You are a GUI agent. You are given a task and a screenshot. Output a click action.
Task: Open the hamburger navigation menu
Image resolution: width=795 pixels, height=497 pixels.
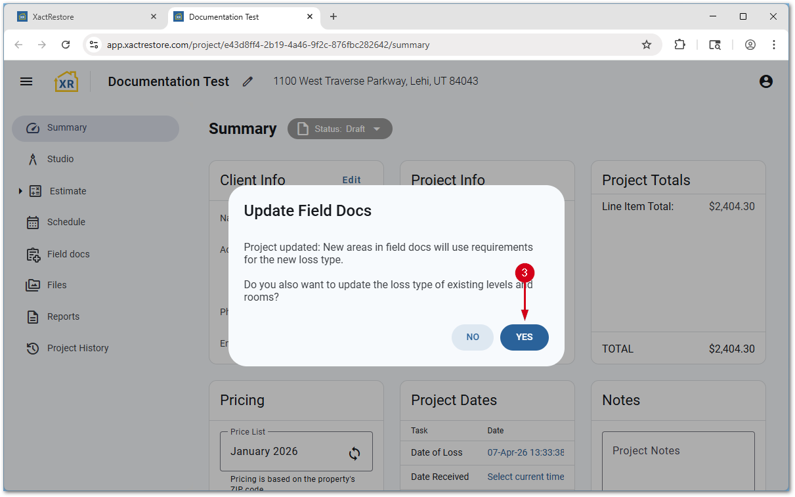[26, 81]
